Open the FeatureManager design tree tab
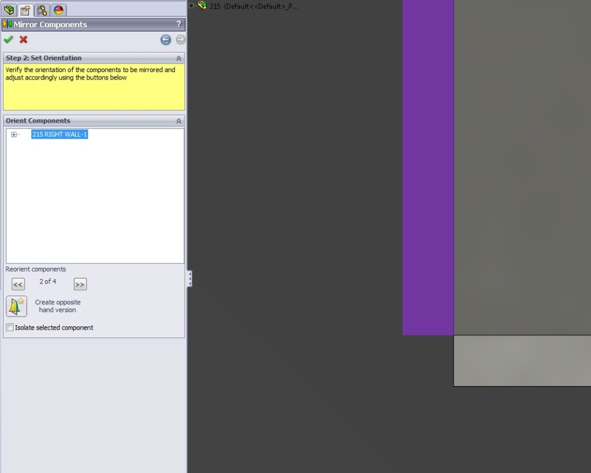591x473 pixels. (x=9, y=10)
